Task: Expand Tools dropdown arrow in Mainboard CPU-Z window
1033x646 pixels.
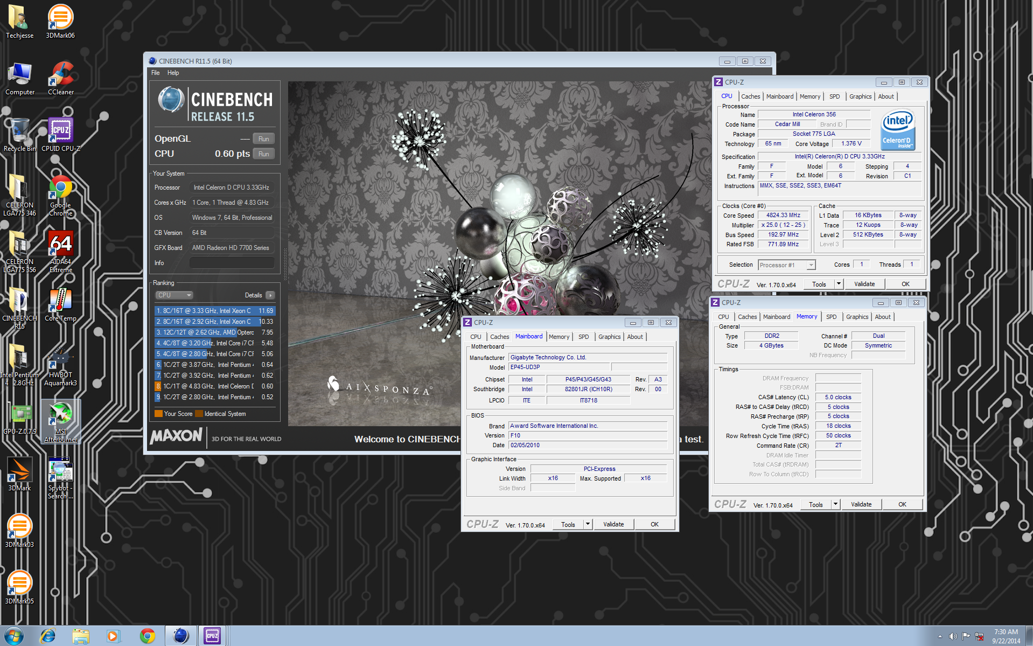Action: [588, 524]
